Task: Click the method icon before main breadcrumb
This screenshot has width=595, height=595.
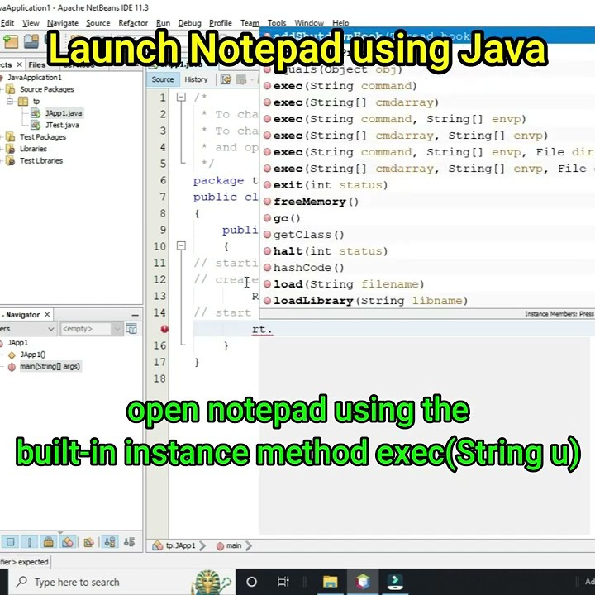Action: point(220,546)
